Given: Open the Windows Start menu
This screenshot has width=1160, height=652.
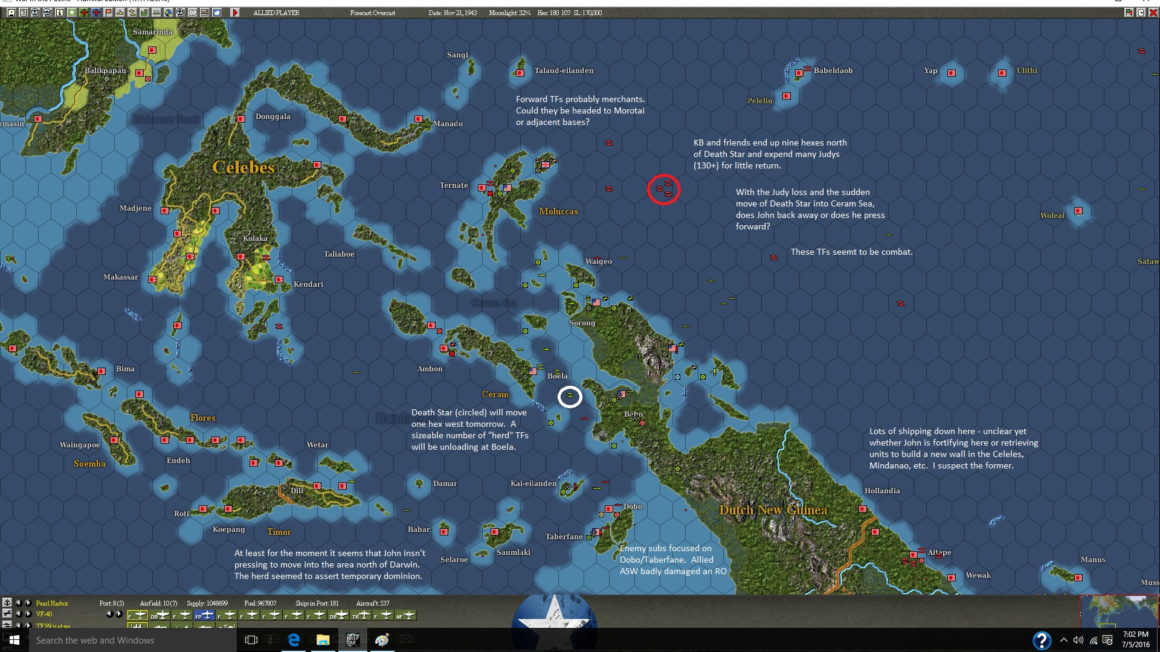Looking at the screenshot, I should [14, 640].
